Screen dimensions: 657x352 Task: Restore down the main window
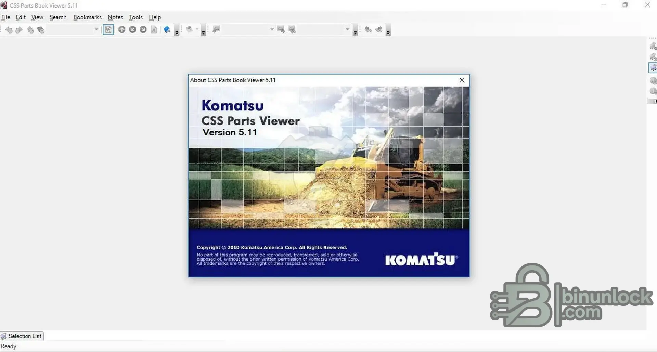pyautogui.click(x=625, y=5)
